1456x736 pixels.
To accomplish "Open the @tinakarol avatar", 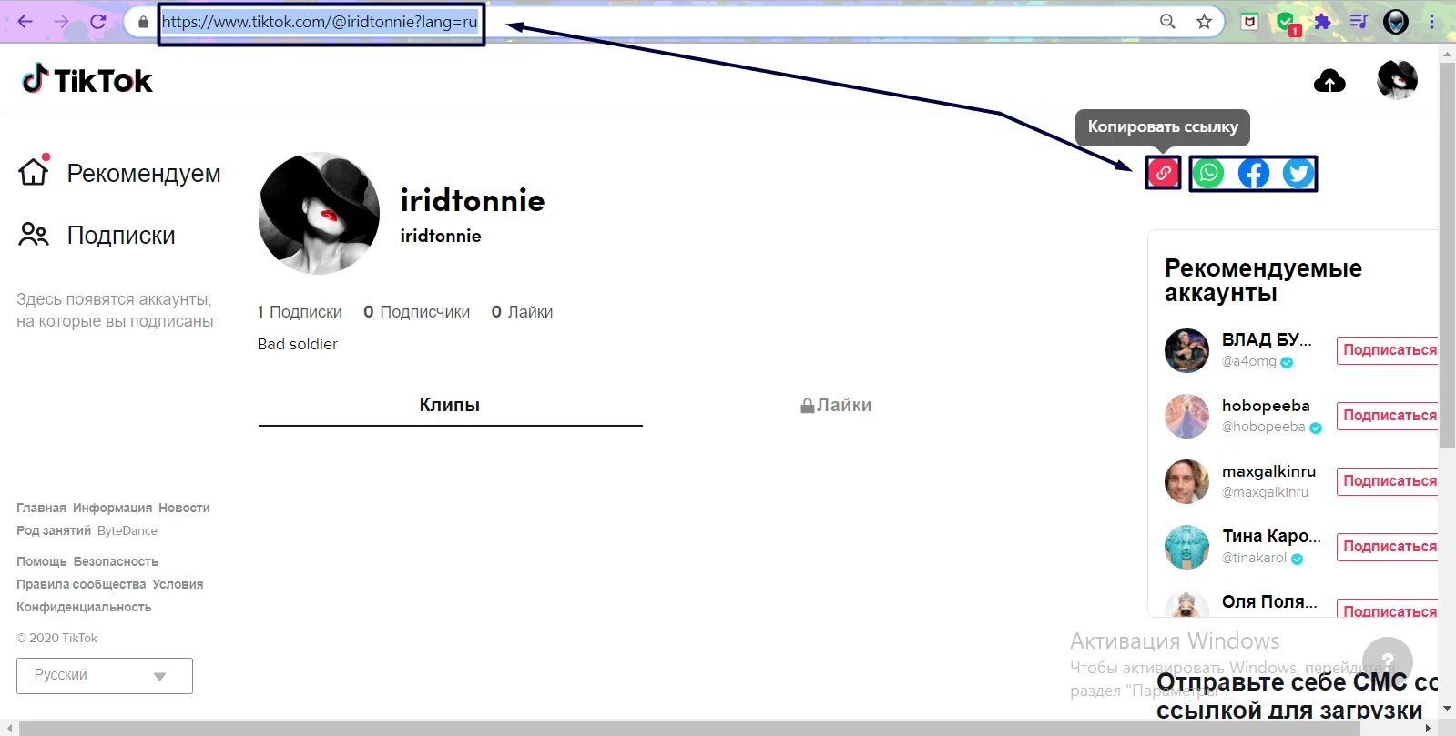I will [x=1186, y=547].
